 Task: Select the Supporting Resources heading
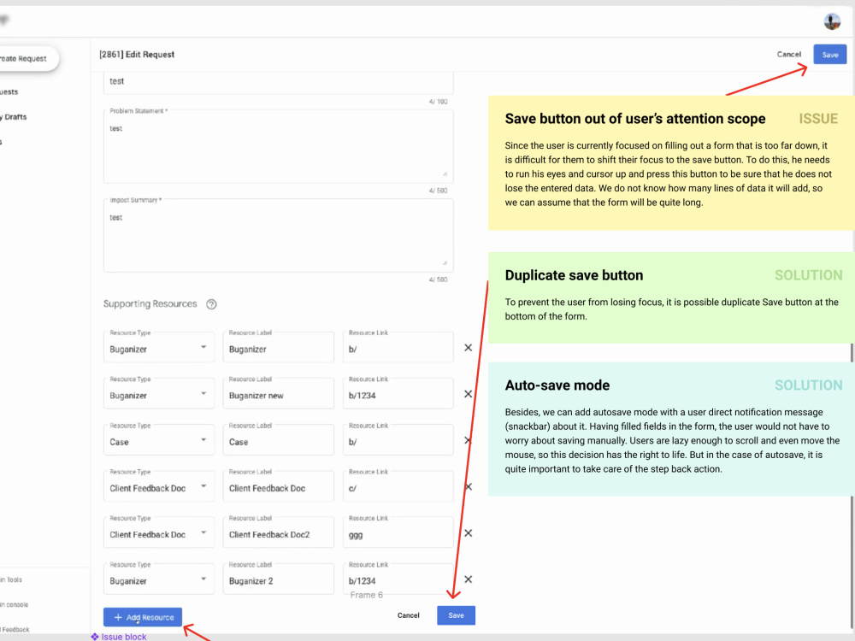[150, 304]
